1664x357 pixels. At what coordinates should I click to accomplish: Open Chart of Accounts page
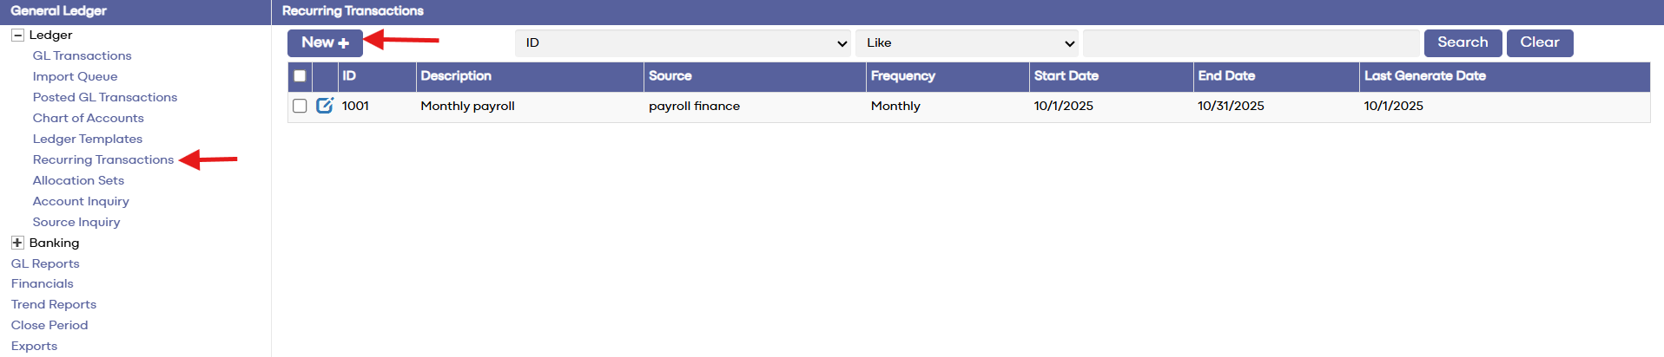[89, 118]
